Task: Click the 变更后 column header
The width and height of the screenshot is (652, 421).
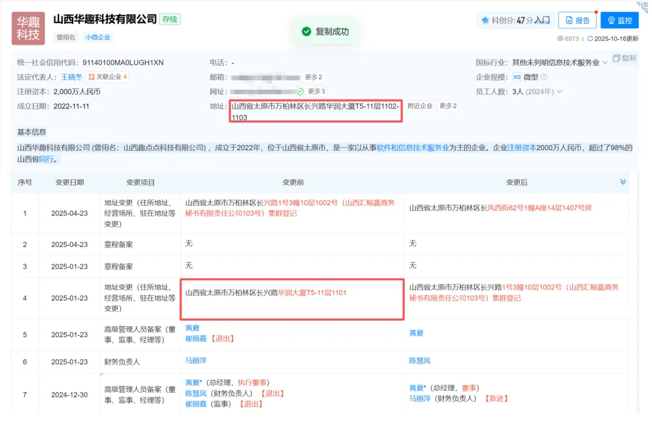Action: click(x=517, y=182)
